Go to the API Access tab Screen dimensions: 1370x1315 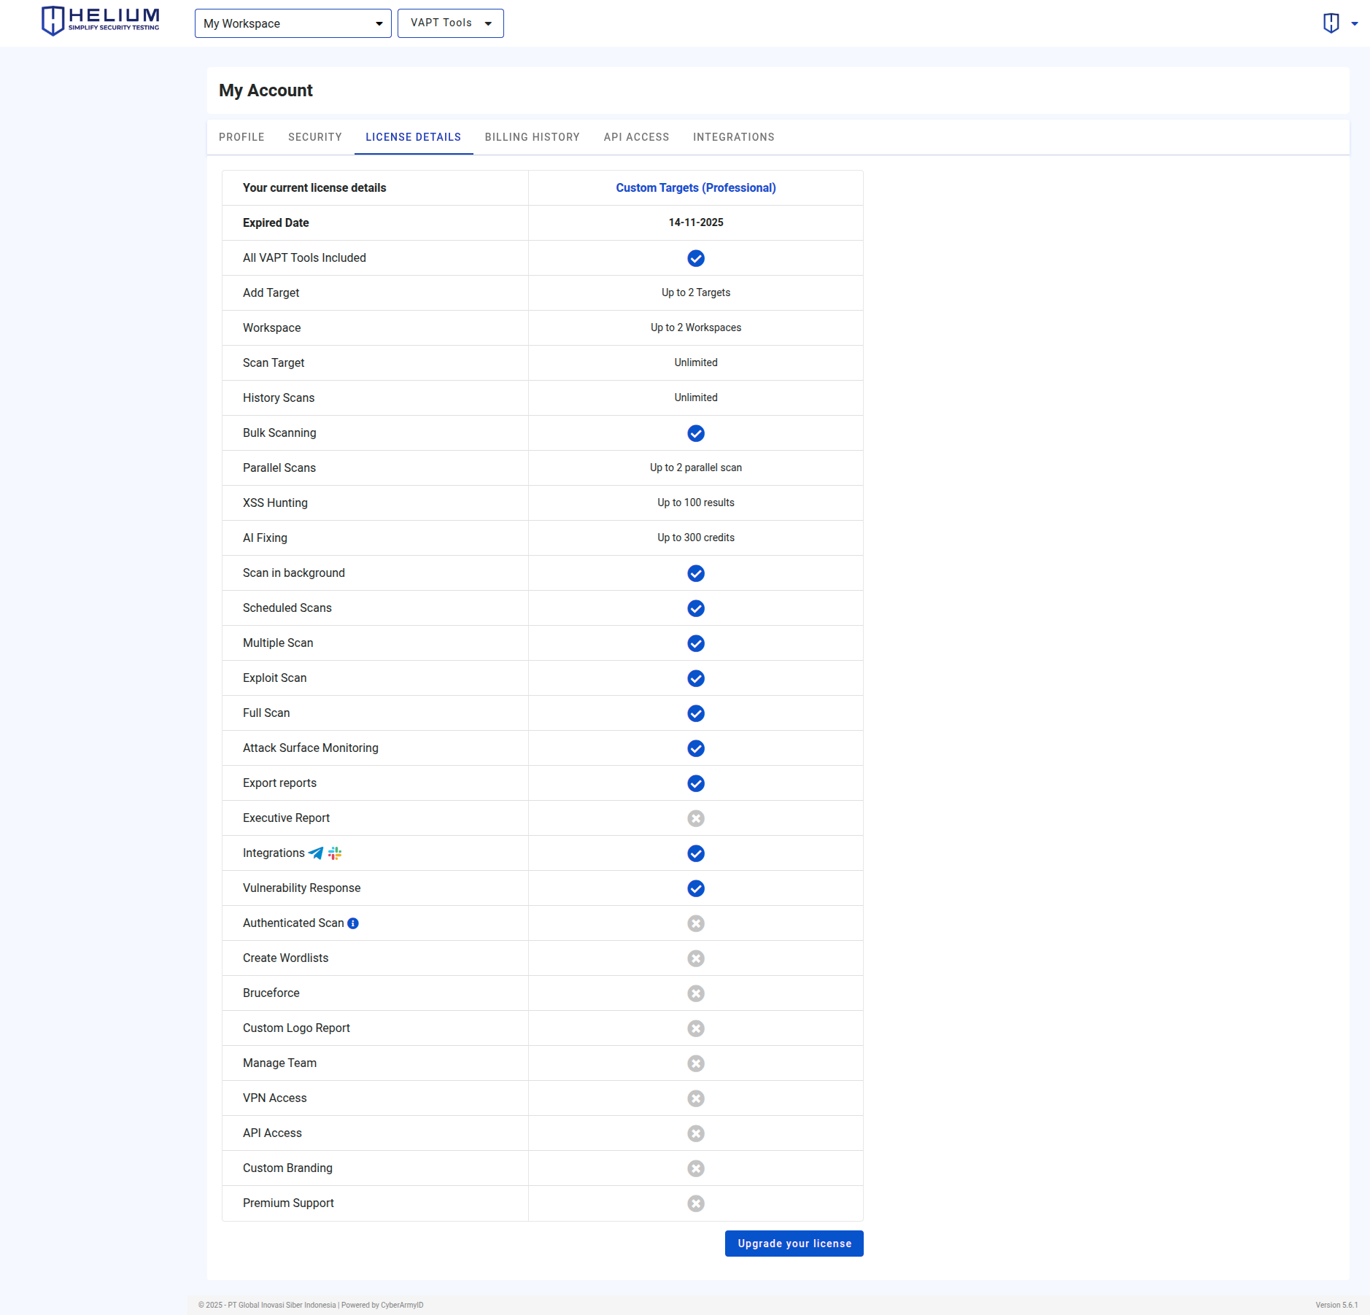636,137
